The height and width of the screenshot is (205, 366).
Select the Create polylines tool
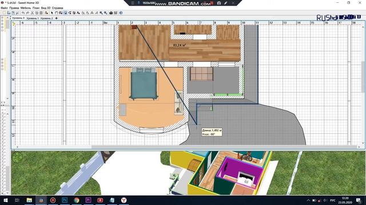70,13
